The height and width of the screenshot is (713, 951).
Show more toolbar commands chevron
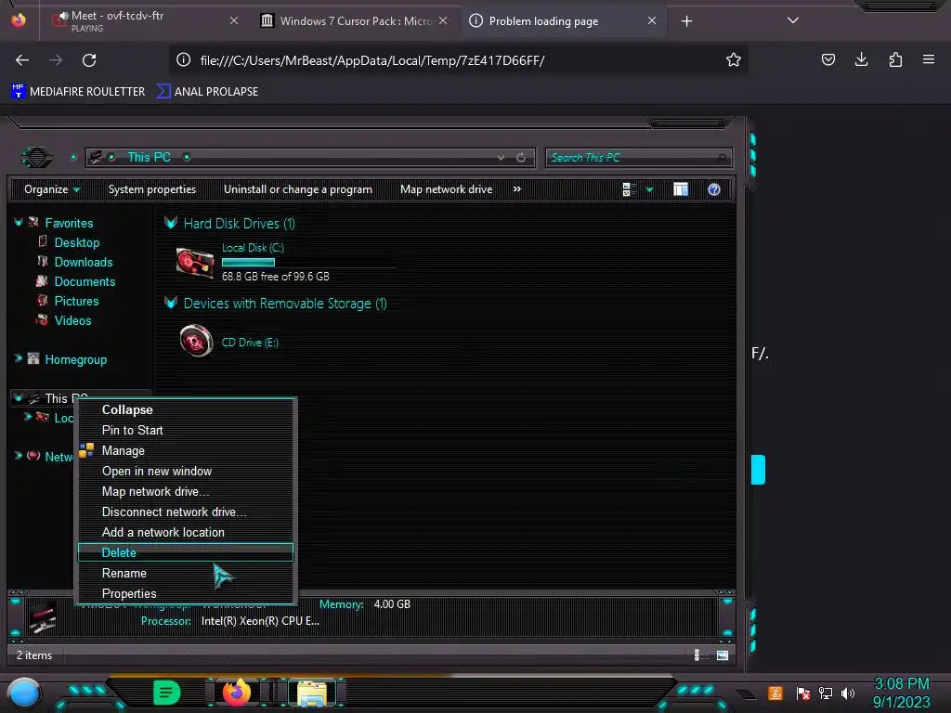(516, 189)
